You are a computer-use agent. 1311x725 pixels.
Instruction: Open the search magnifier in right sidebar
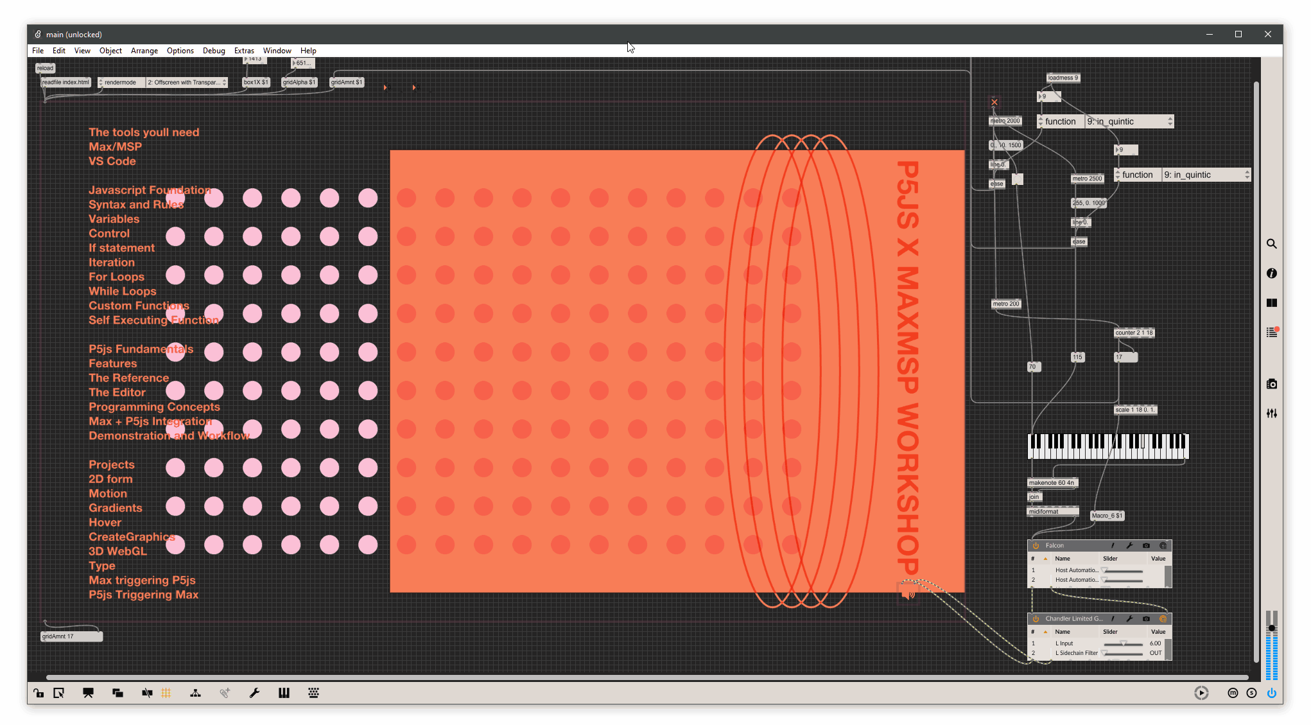(x=1271, y=244)
